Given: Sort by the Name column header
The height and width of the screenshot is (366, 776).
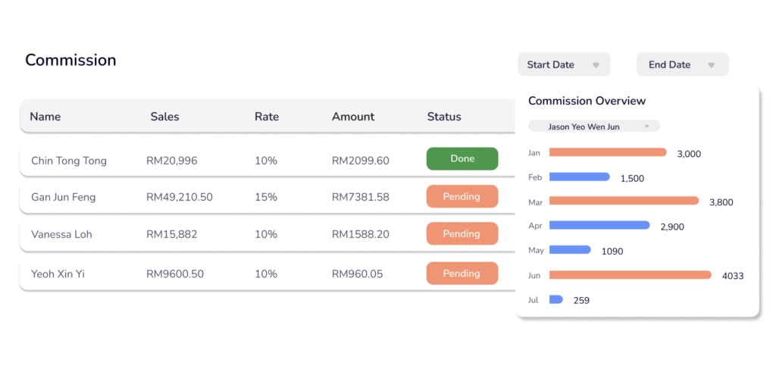Looking at the screenshot, I should (45, 117).
